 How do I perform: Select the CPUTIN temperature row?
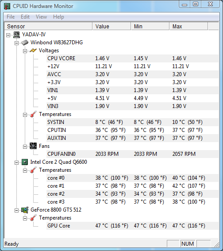tap(132, 130)
